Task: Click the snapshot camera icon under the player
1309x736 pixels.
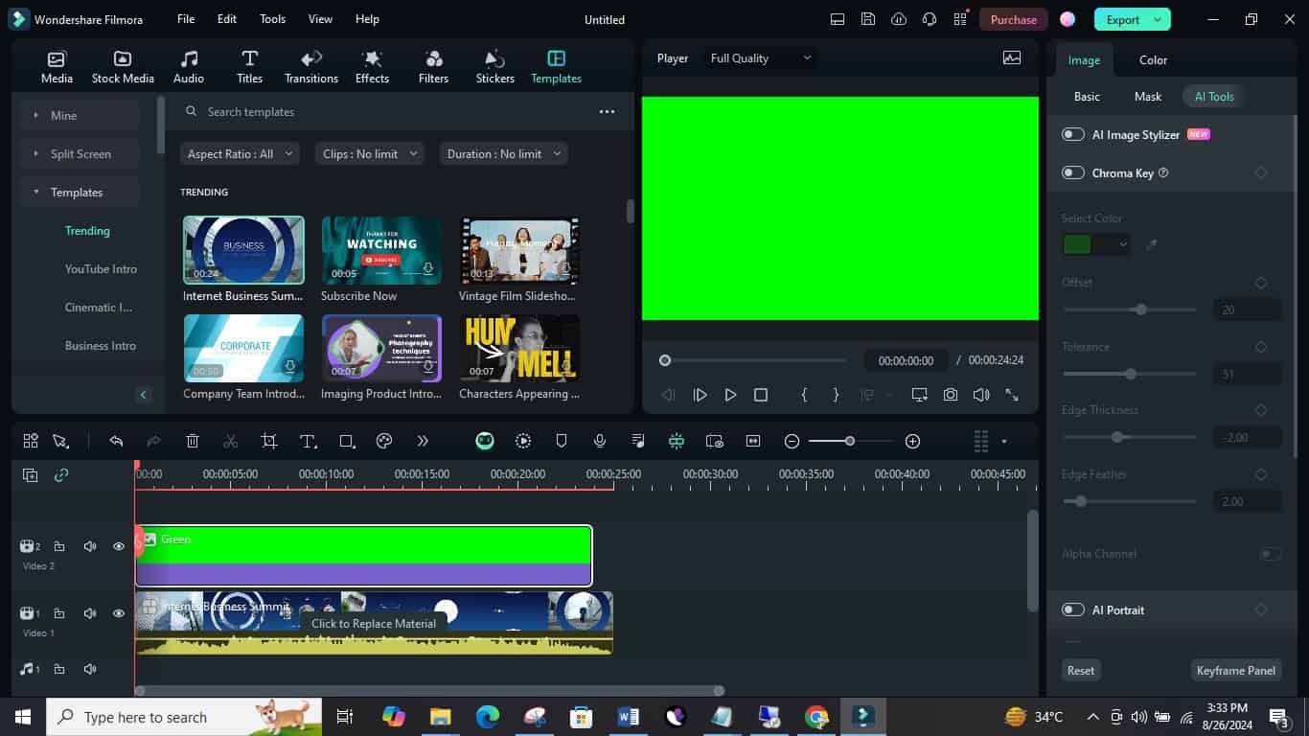Action: [x=950, y=394]
